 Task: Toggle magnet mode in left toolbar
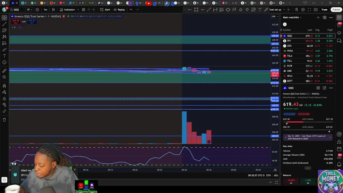pyautogui.click(x=4, y=86)
